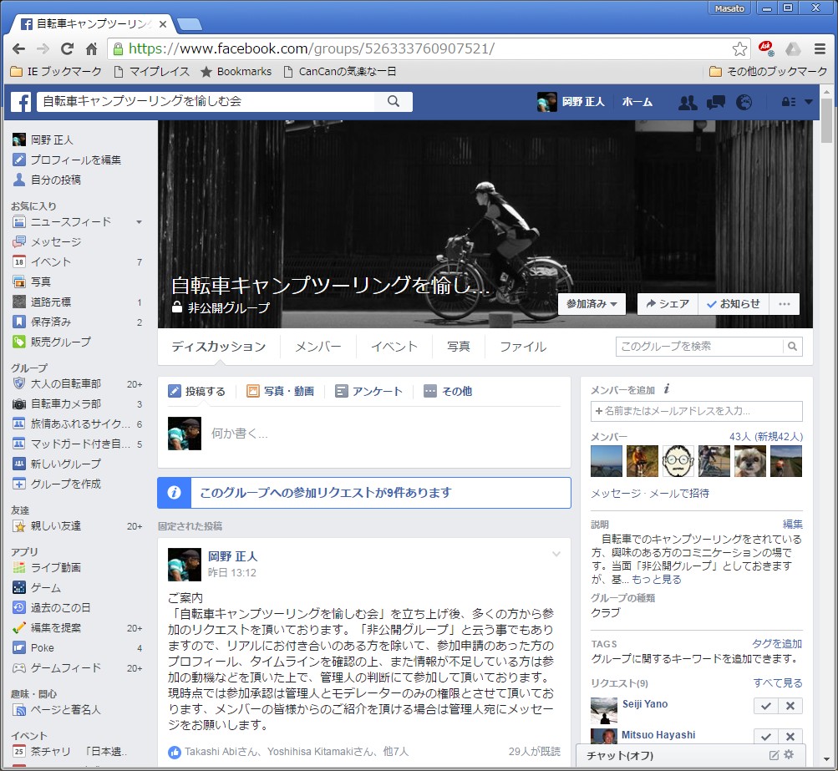Click the browser address bar URL
This screenshot has width=838, height=771.
pos(312,49)
